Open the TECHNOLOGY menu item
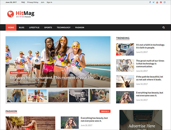This screenshot has height=130, width=171. coord(64,27)
